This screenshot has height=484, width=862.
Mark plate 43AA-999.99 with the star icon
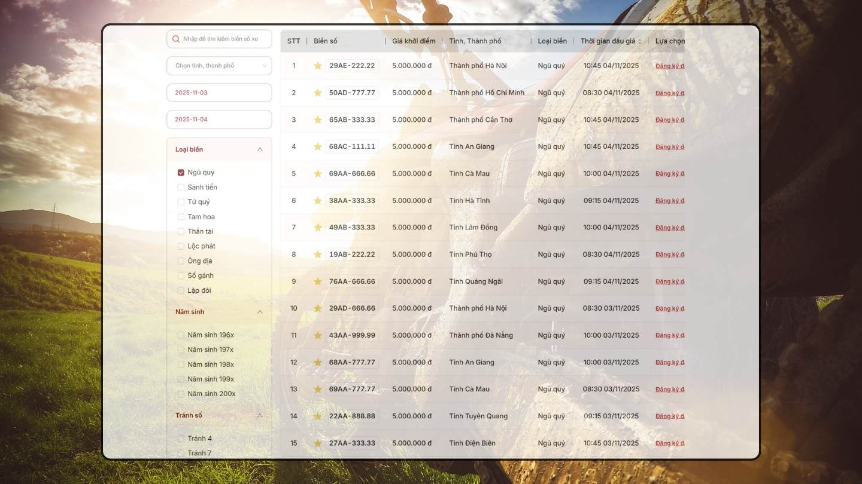[x=318, y=335]
